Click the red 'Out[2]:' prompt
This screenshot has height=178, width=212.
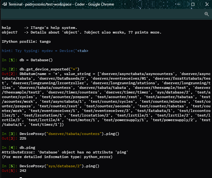10,74
